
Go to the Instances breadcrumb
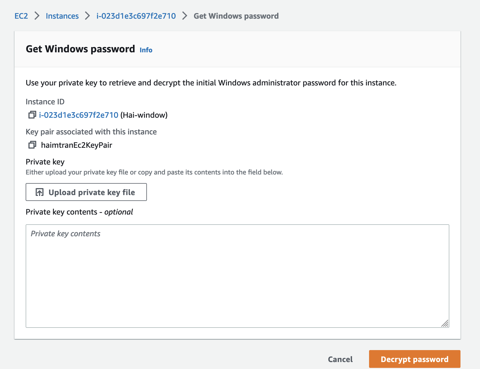62,16
